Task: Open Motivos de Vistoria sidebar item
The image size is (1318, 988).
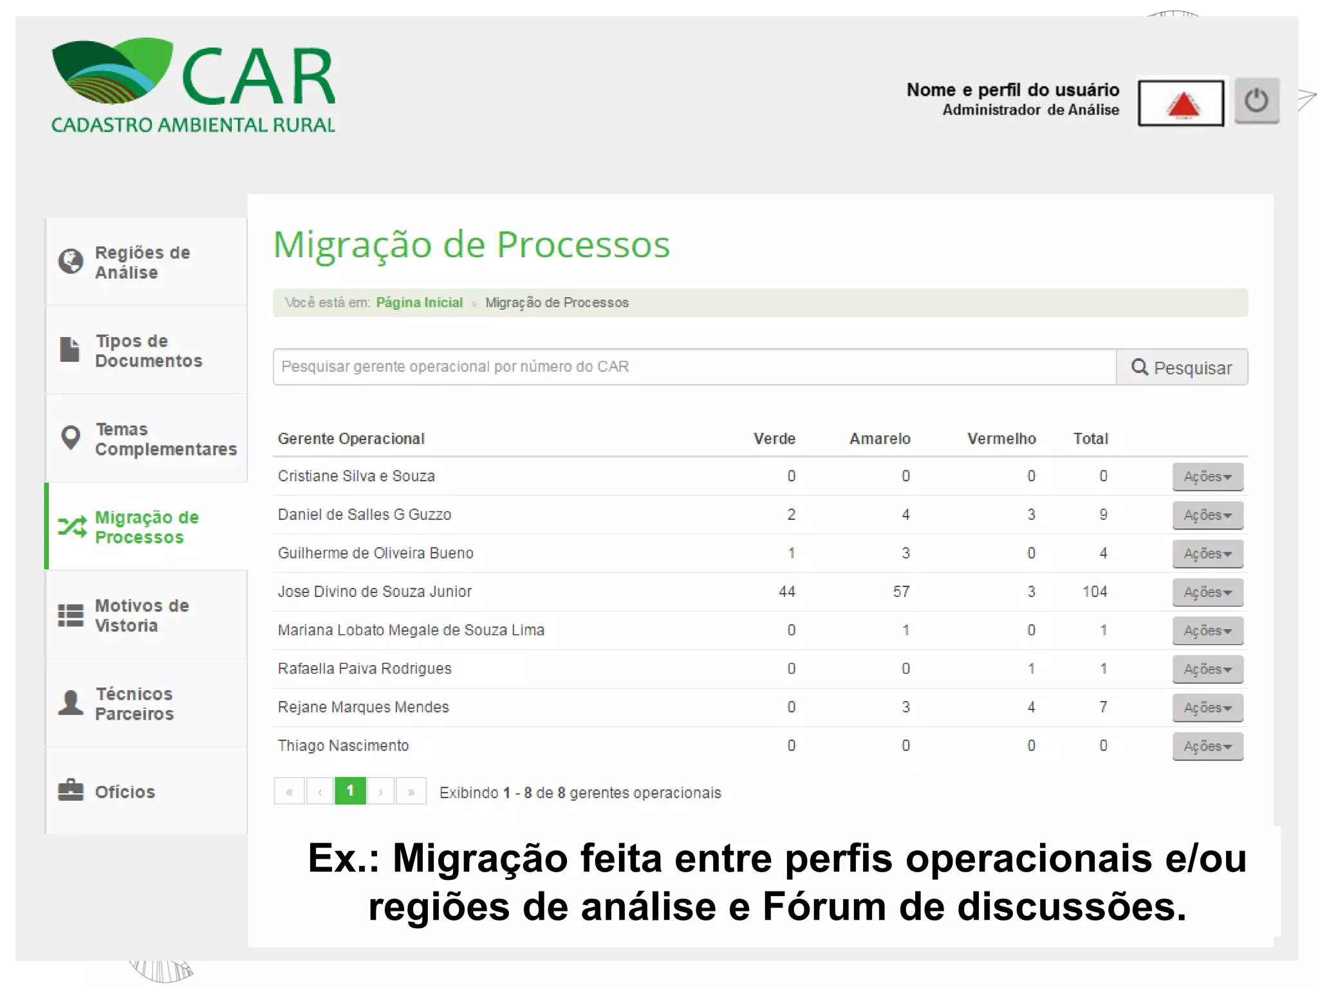Action: 147,615
